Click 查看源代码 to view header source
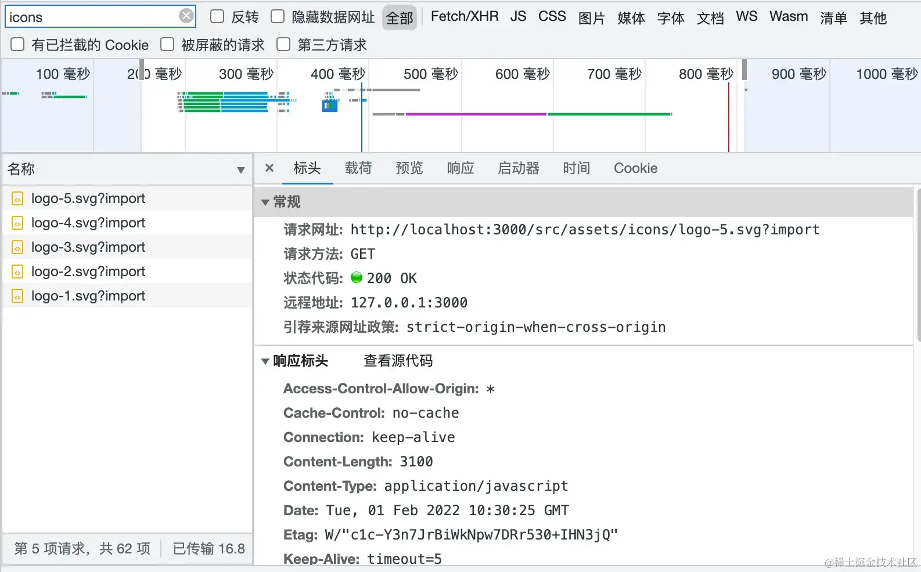 coord(398,361)
